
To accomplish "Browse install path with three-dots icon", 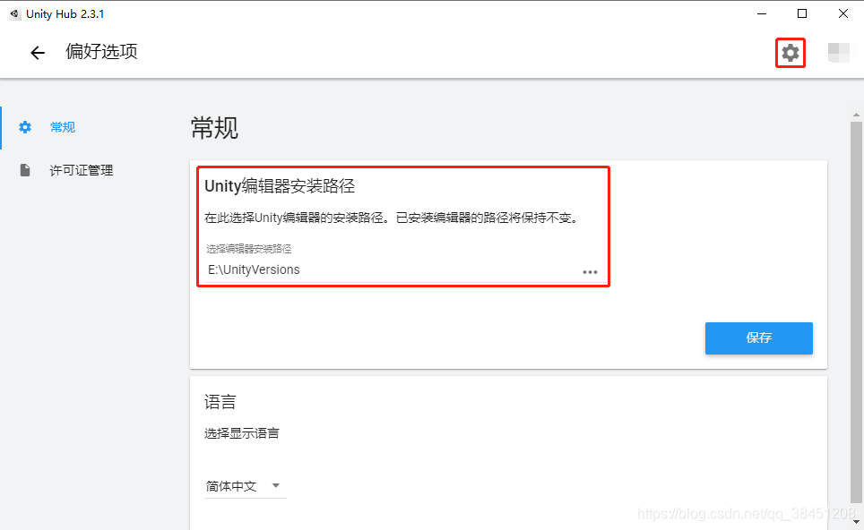I will (590, 272).
